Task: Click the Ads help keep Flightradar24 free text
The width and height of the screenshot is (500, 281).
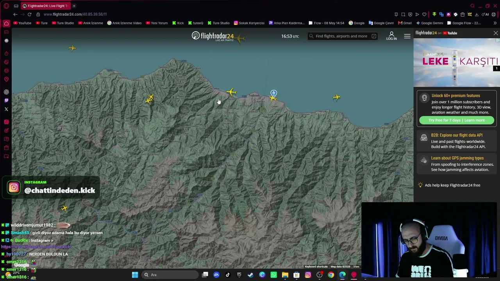Action: click(x=452, y=185)
